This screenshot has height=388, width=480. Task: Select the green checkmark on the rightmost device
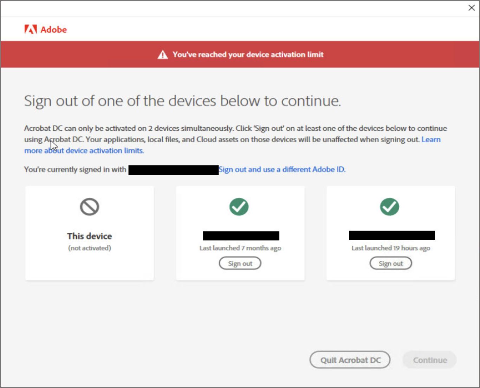[x=390, y=207]
